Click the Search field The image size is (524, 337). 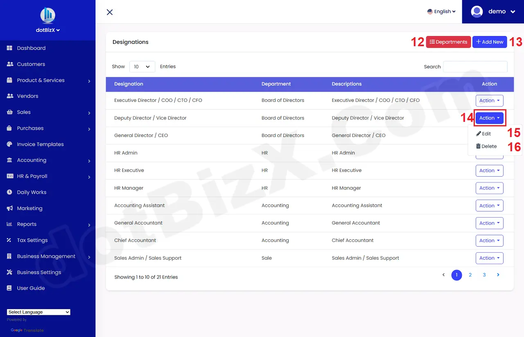(475, 66)
